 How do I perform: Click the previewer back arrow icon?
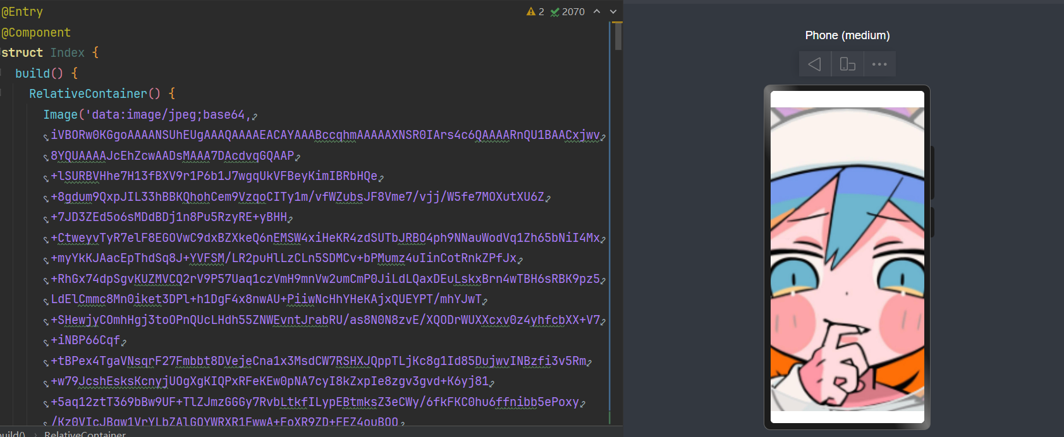(x=814, y=64)
